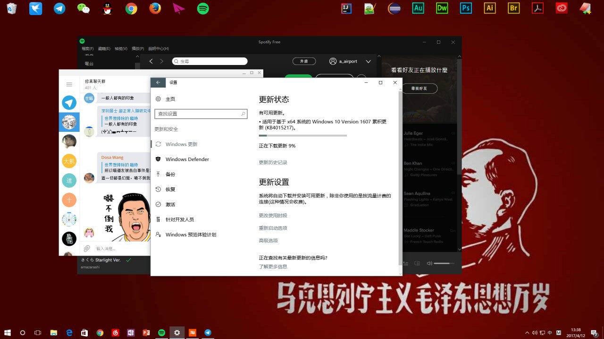Show hidden system tray icons
604x339 pixels.
527,332
